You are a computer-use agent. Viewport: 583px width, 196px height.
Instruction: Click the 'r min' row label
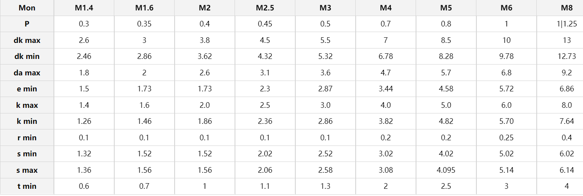tap(27, 138)
